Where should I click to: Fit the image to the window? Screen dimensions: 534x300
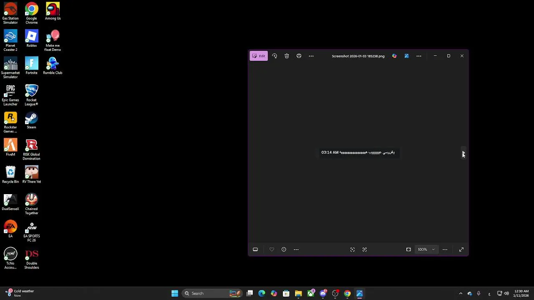point(408,250)
